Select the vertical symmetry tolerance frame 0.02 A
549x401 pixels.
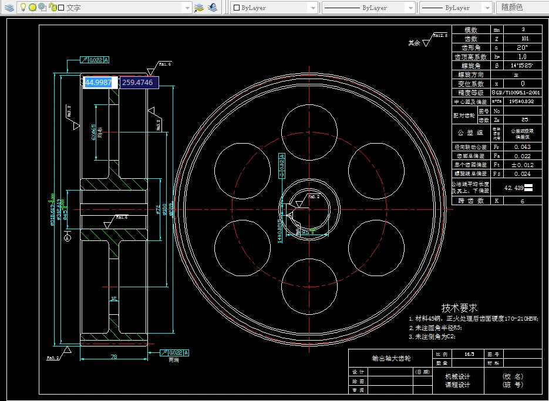click(281, 166)
